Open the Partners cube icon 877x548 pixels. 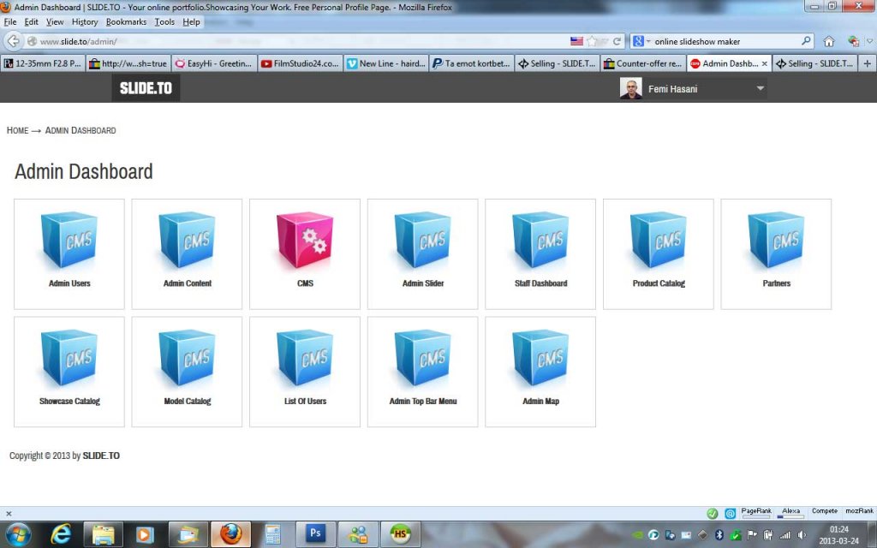coord(776,240)
